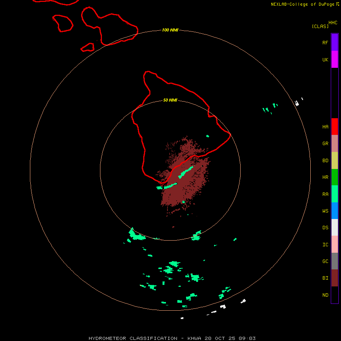This screenshot has width=341, height=341.
Task: Pick the gray GC legend color swatch
Action: pyautogui.click(x=335, y=261)
